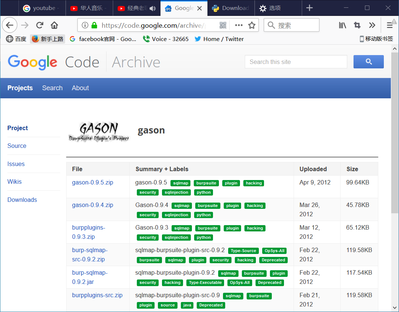The height and width of the screenshot is (312, 399).
Task: Open page actions three-dot menu
Action: coord(239,25)
